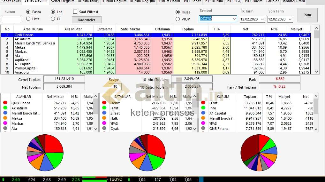Sort by the Maliyet column header in the main table
The height and width of the screenshot is (182, 325).
tap(296, 29)
